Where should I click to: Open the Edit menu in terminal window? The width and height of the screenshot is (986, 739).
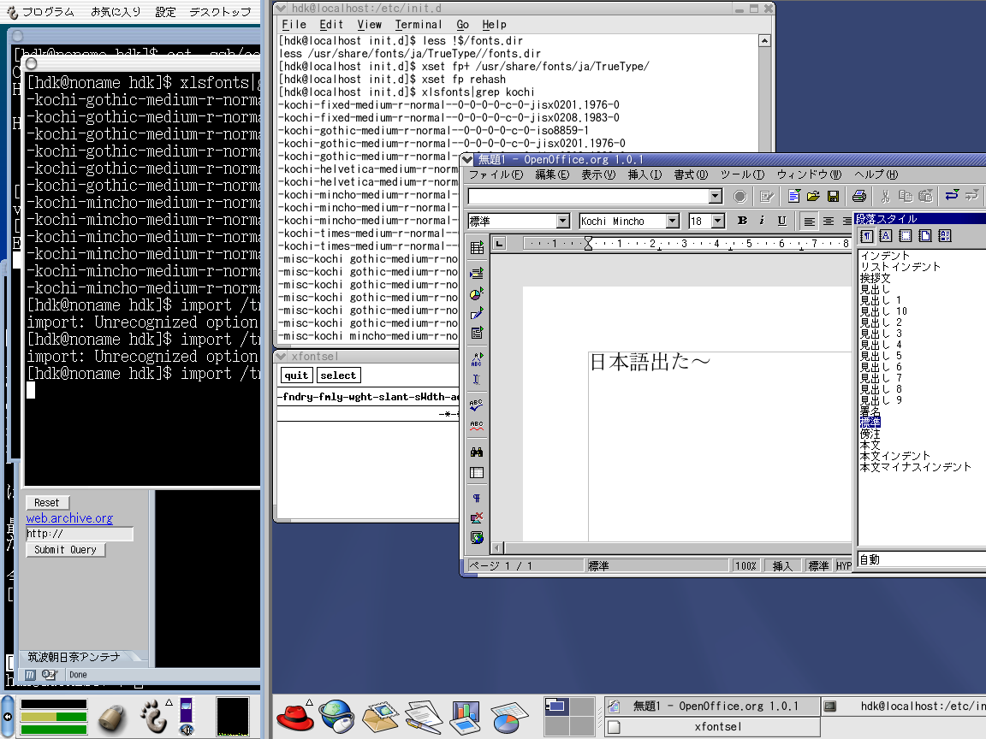331,25
